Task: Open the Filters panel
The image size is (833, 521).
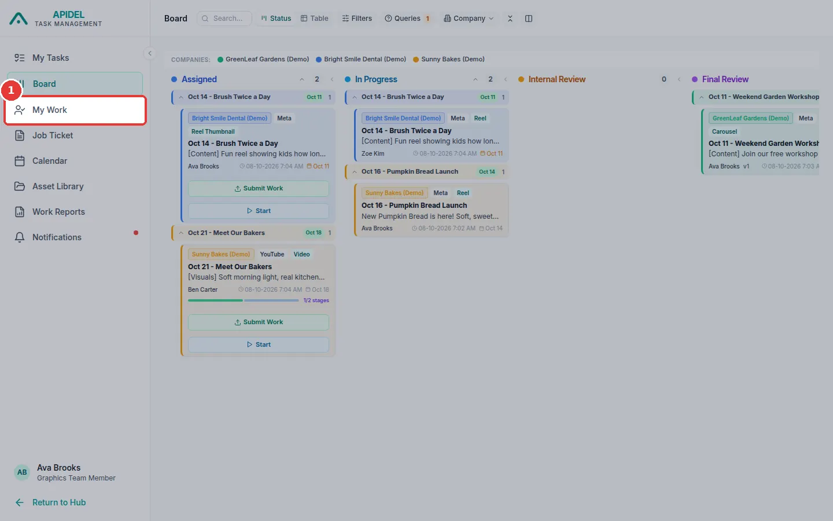Action: (x=357, y=19)
